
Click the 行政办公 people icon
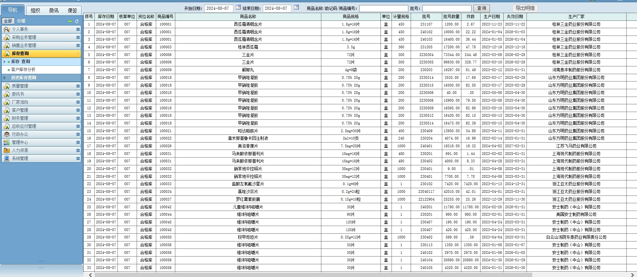coord(6,134)
